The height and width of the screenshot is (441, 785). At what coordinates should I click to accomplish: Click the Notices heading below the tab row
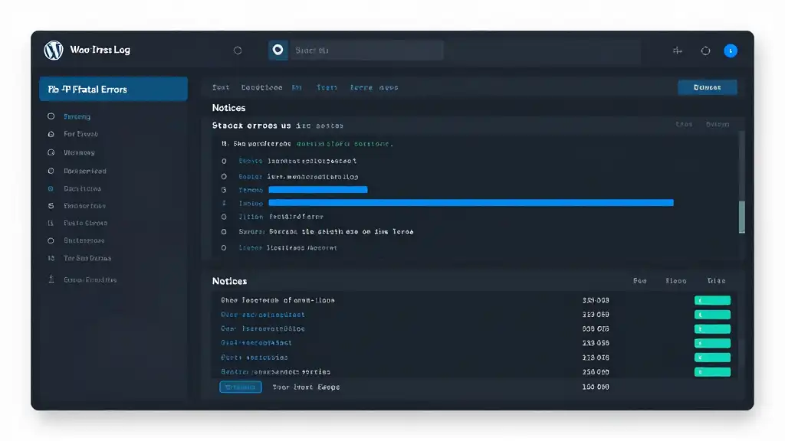point(228,108)
